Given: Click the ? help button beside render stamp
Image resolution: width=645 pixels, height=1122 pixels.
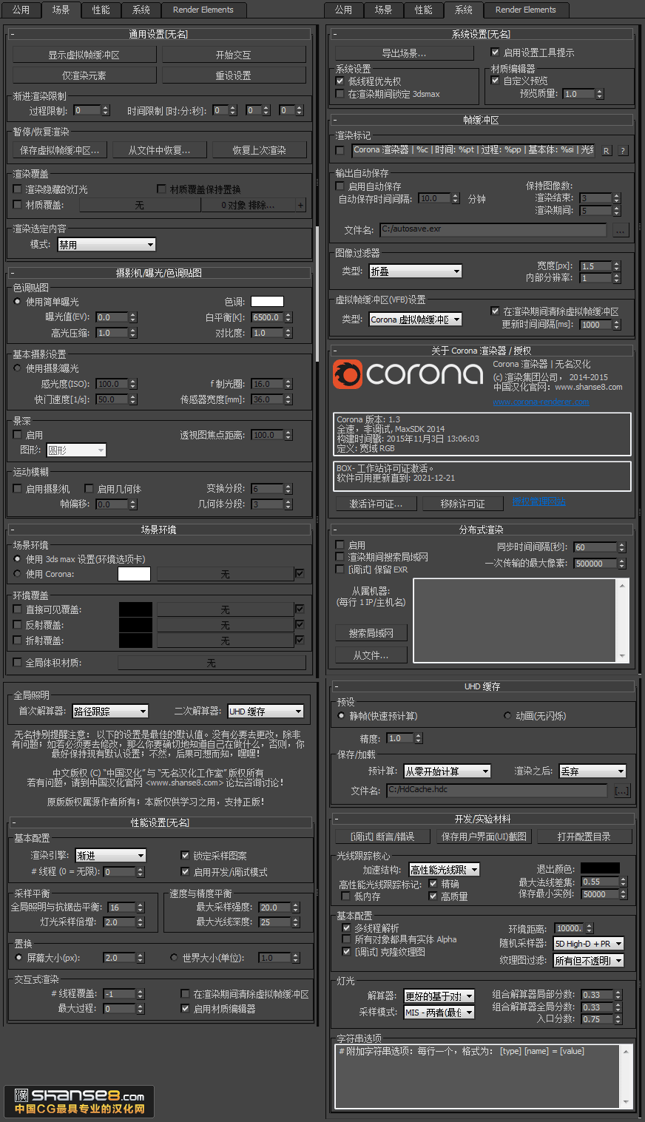Looking at the screenshot, I should [x=623, y=150].
